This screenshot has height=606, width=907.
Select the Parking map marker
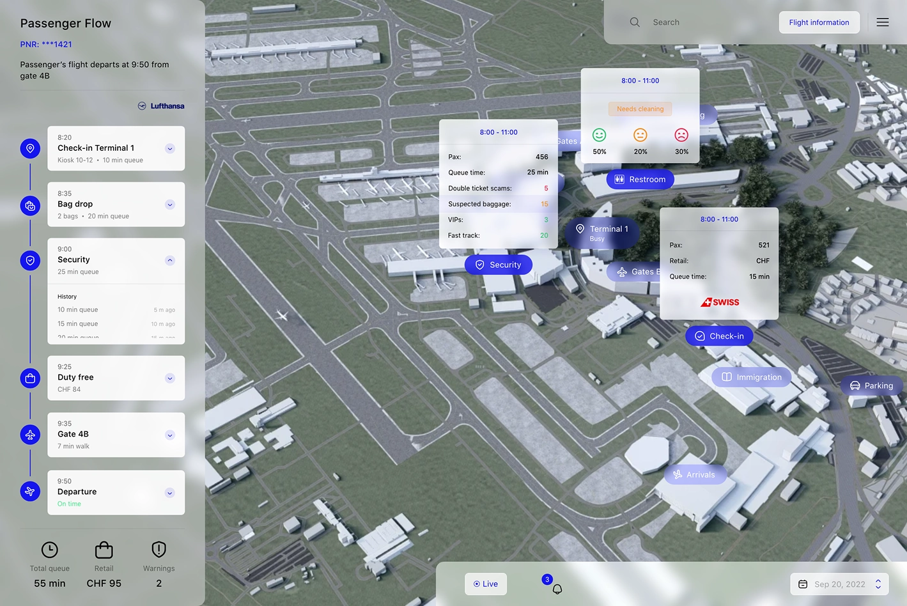pos(872,385)
